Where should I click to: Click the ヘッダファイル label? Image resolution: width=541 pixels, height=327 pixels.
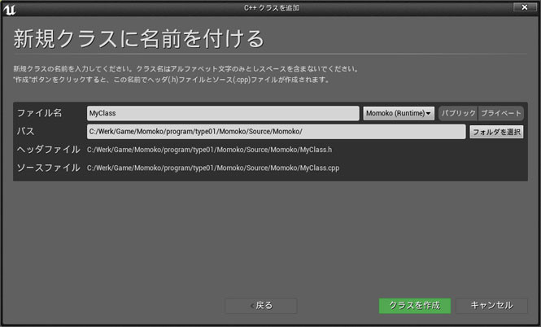(x=48, y=150)
